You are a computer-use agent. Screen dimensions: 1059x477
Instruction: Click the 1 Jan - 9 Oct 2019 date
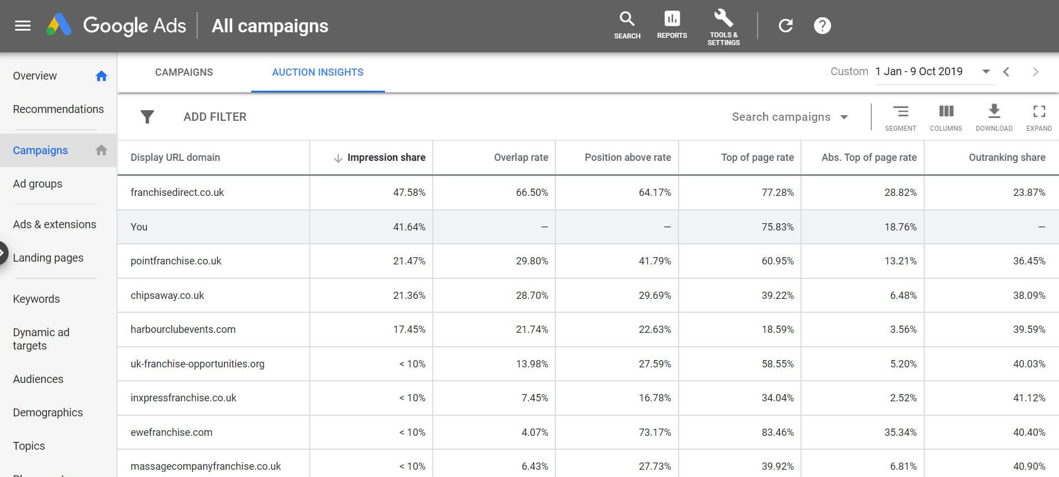[x=919, y=72]
